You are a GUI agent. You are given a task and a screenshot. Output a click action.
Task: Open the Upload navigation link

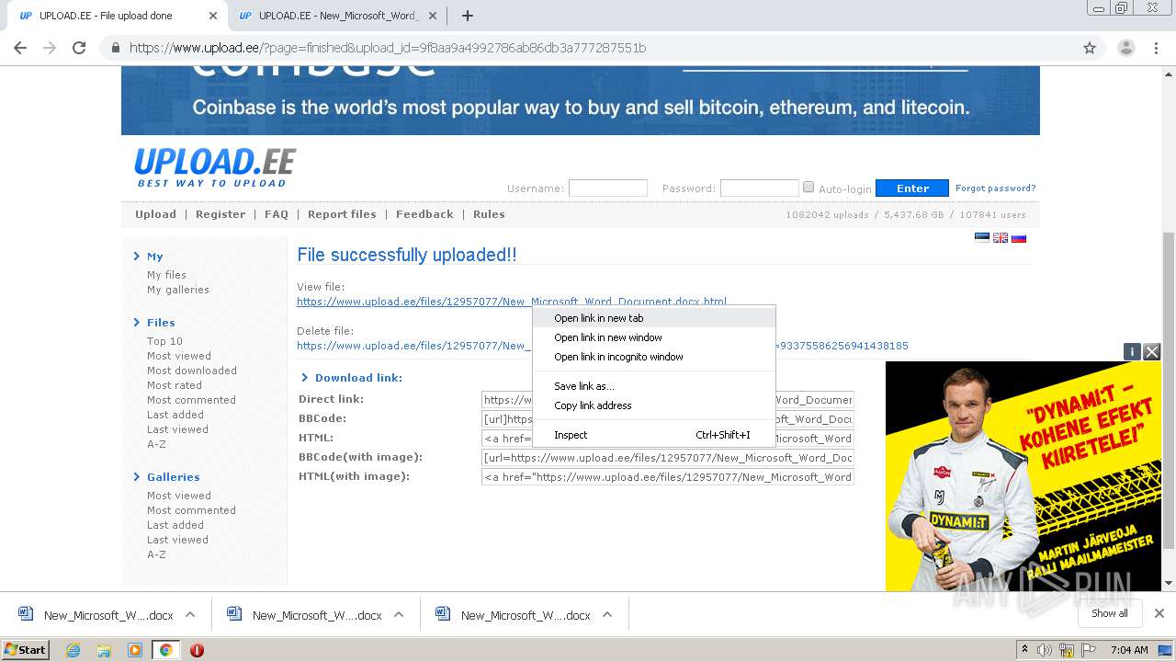coord(155,214)
